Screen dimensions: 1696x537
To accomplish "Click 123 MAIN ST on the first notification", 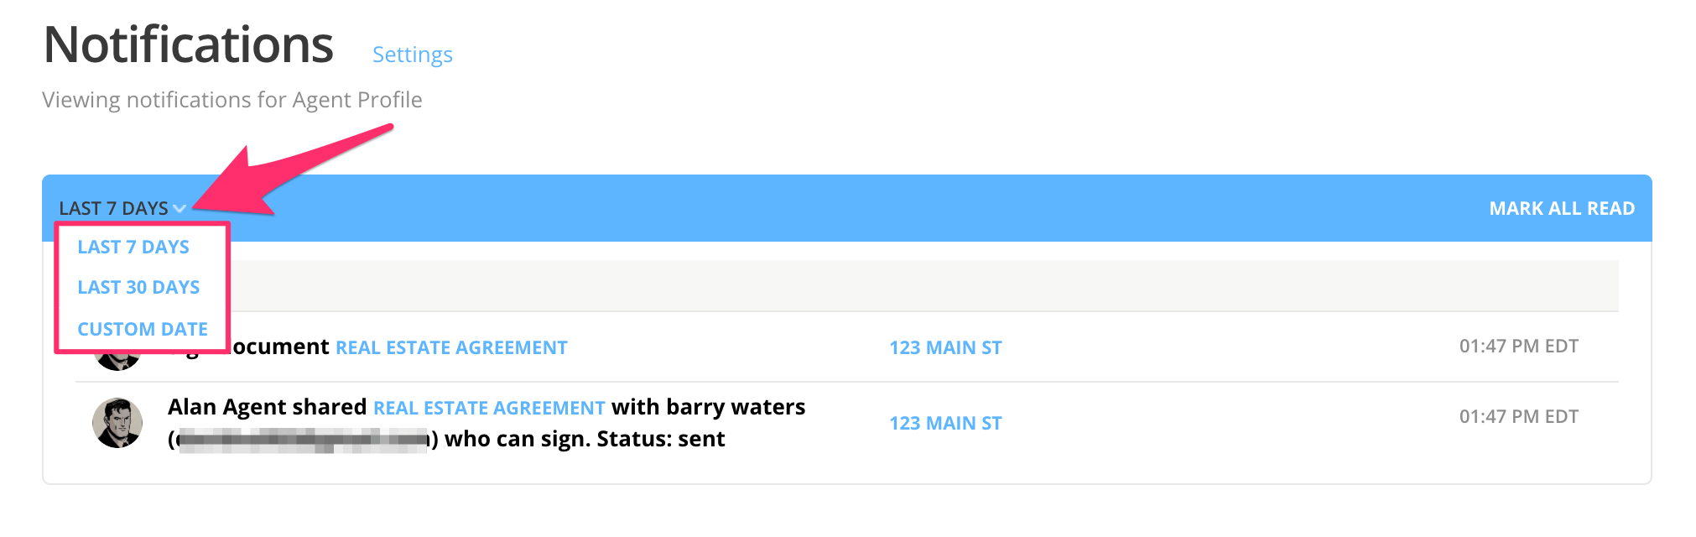I will tap(944, 347).
